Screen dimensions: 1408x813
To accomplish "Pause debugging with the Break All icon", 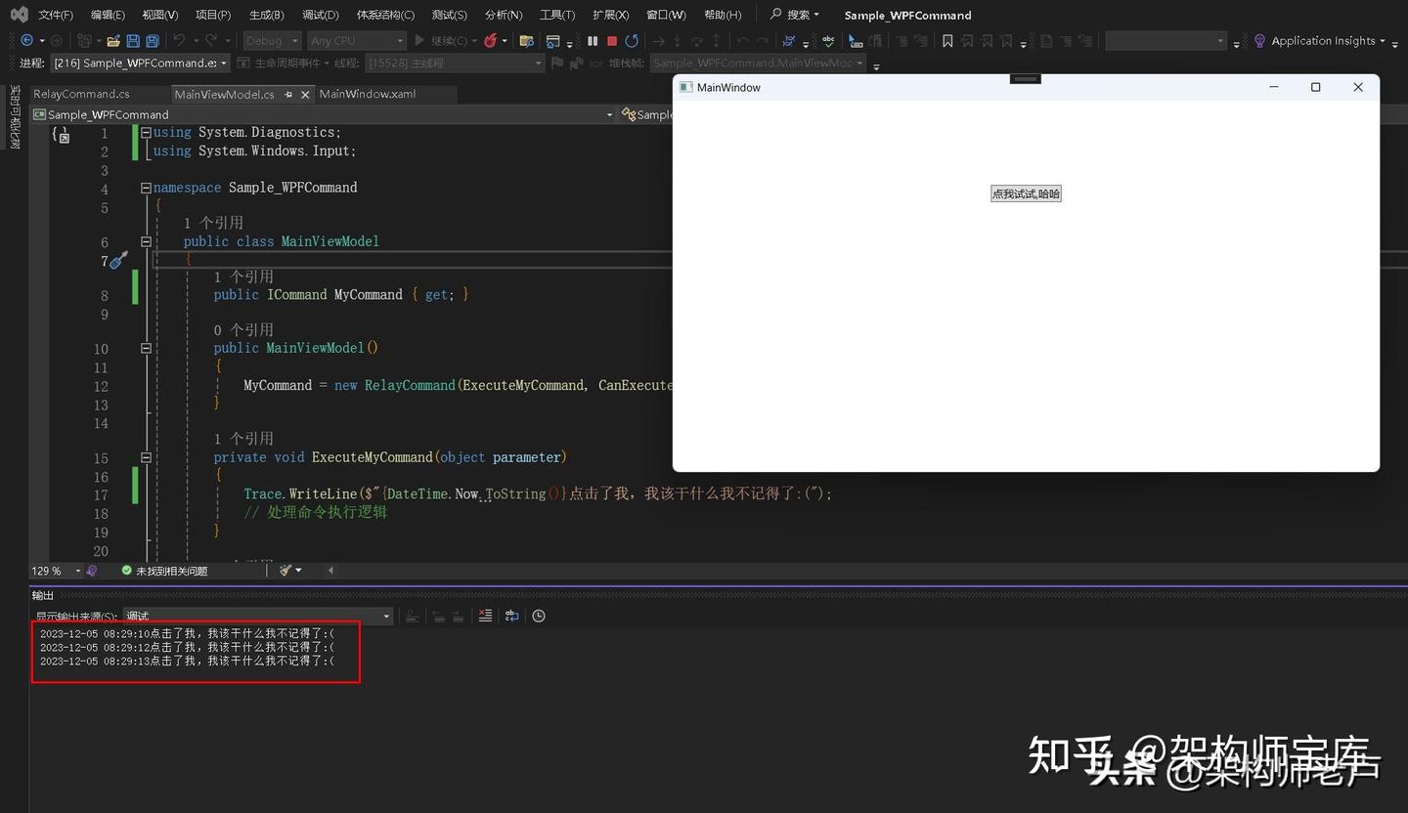I will 593,41.
